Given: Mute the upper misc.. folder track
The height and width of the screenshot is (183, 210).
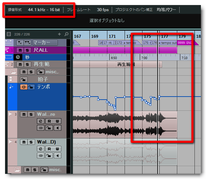Looking at the screenshot, I should 24,72.
